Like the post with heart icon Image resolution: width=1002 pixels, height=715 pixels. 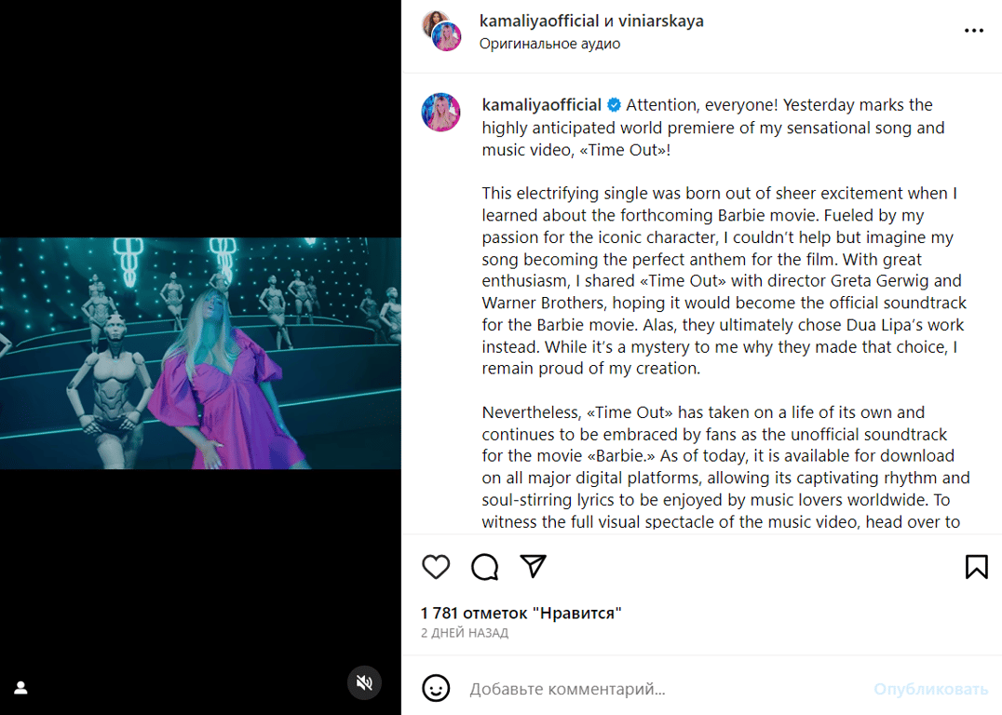[436, 567]
